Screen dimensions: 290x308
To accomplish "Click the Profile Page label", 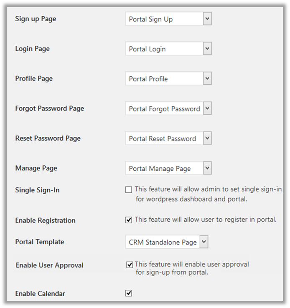I will [34, 78].
